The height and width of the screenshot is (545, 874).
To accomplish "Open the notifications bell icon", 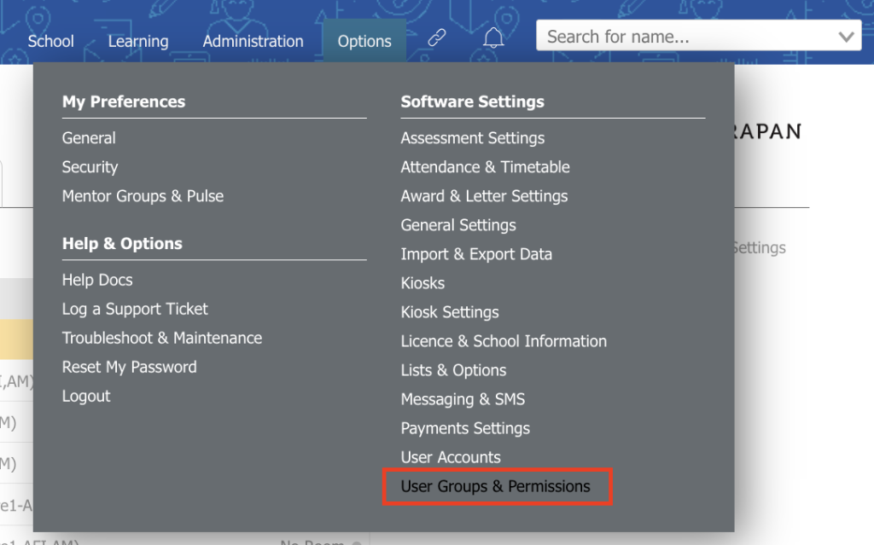I will coord(493,38).
